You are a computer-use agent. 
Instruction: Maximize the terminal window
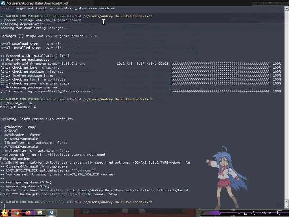point(270,3)
